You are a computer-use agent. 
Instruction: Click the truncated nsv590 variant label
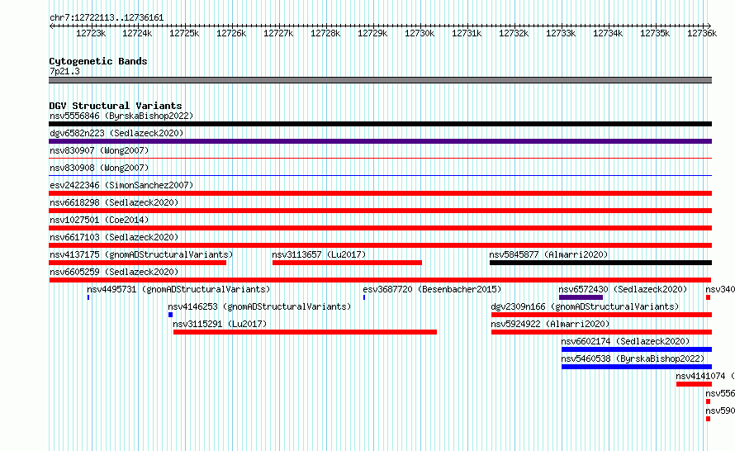click(720, 411)
